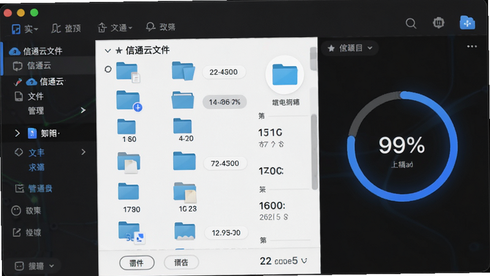The image size is (490, 276).
Task: Click the smiley face icon in sidebar
Action: click(16, 210)
